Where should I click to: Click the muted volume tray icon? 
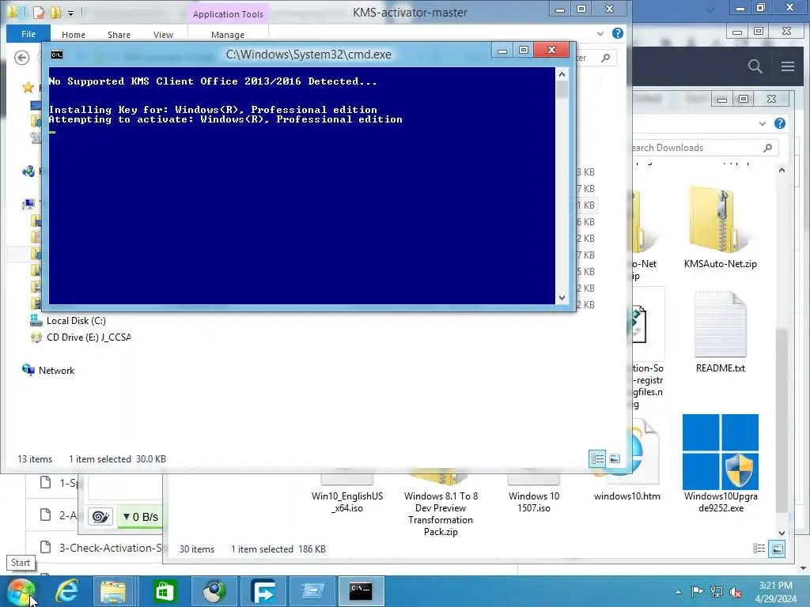[x=736, y=592]
